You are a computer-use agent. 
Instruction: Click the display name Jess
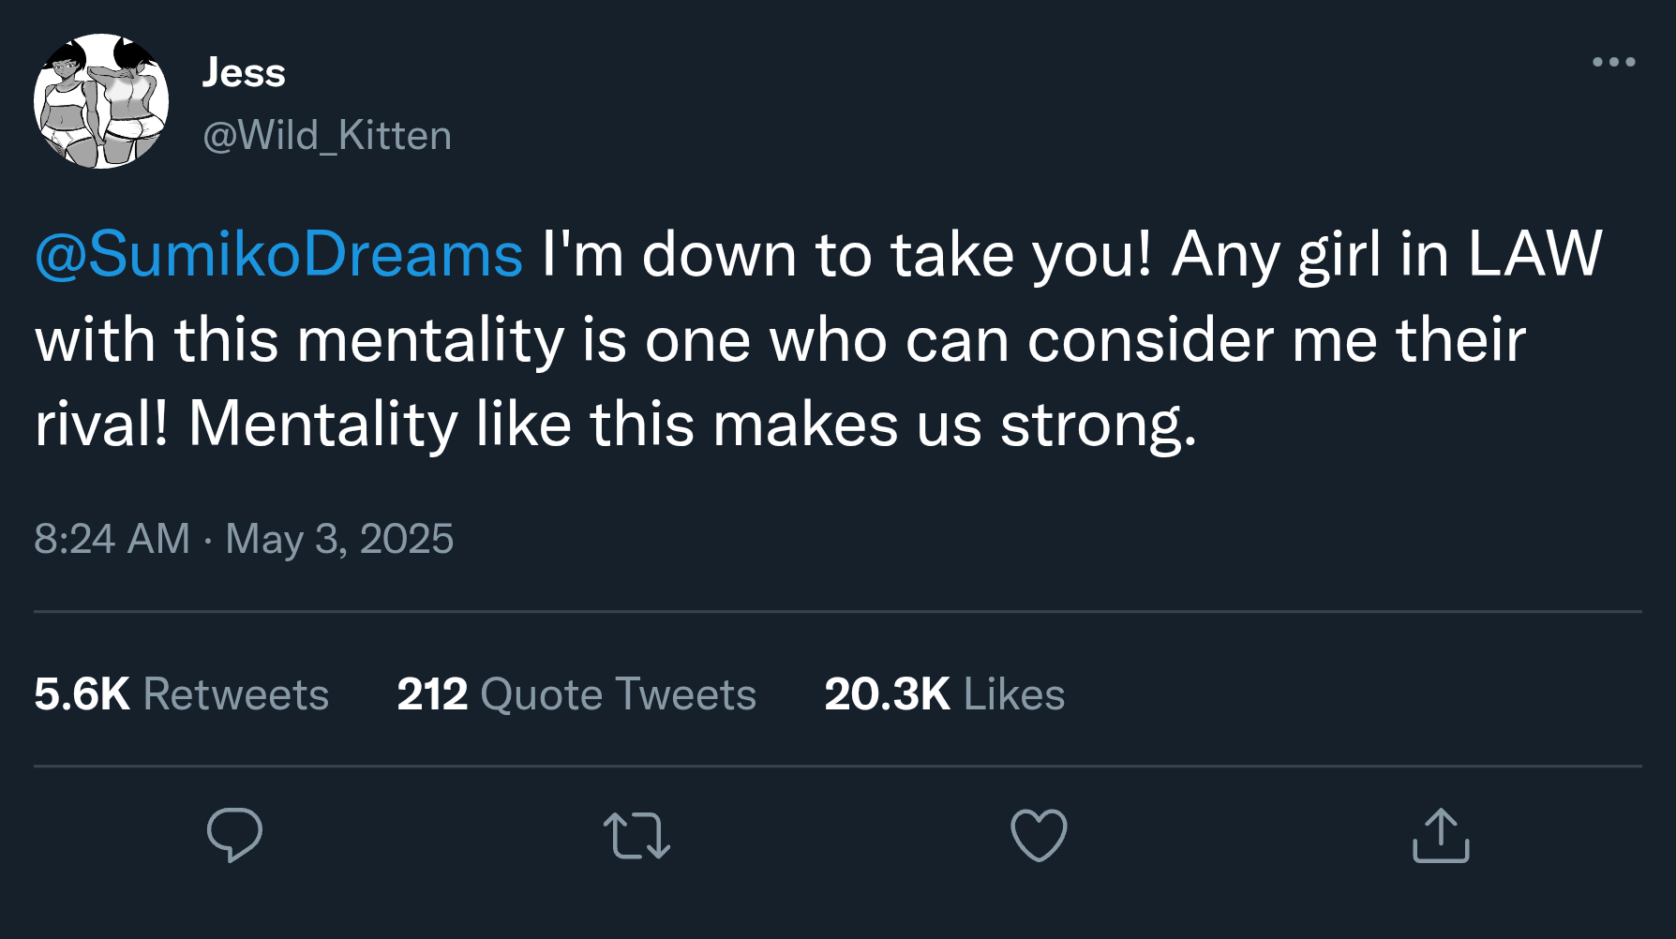tap(244, 72)
